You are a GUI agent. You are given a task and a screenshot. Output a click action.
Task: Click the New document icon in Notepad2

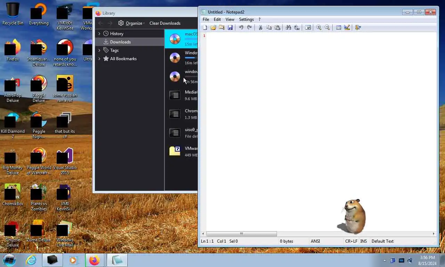tap(205, 27)
